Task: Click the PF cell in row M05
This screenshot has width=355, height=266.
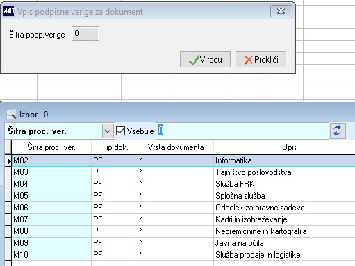Action: 115,196
